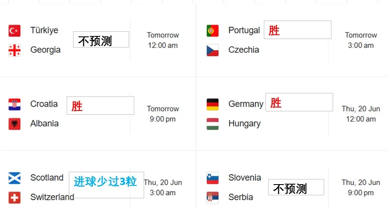
Task: Open the Switzerland team link
Action: (x=52, y=197)
